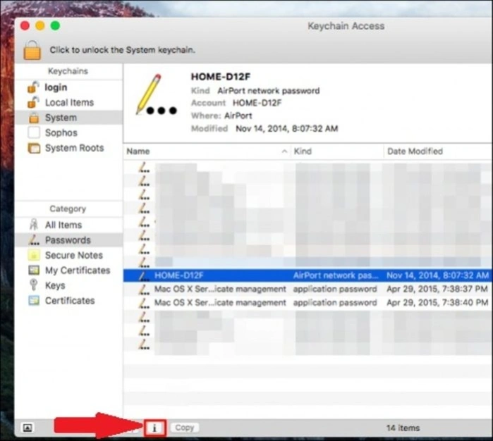
Task: Select the Mac OS X Server entry dated 7:38:40 PM
Action: [x=308, y=303]
